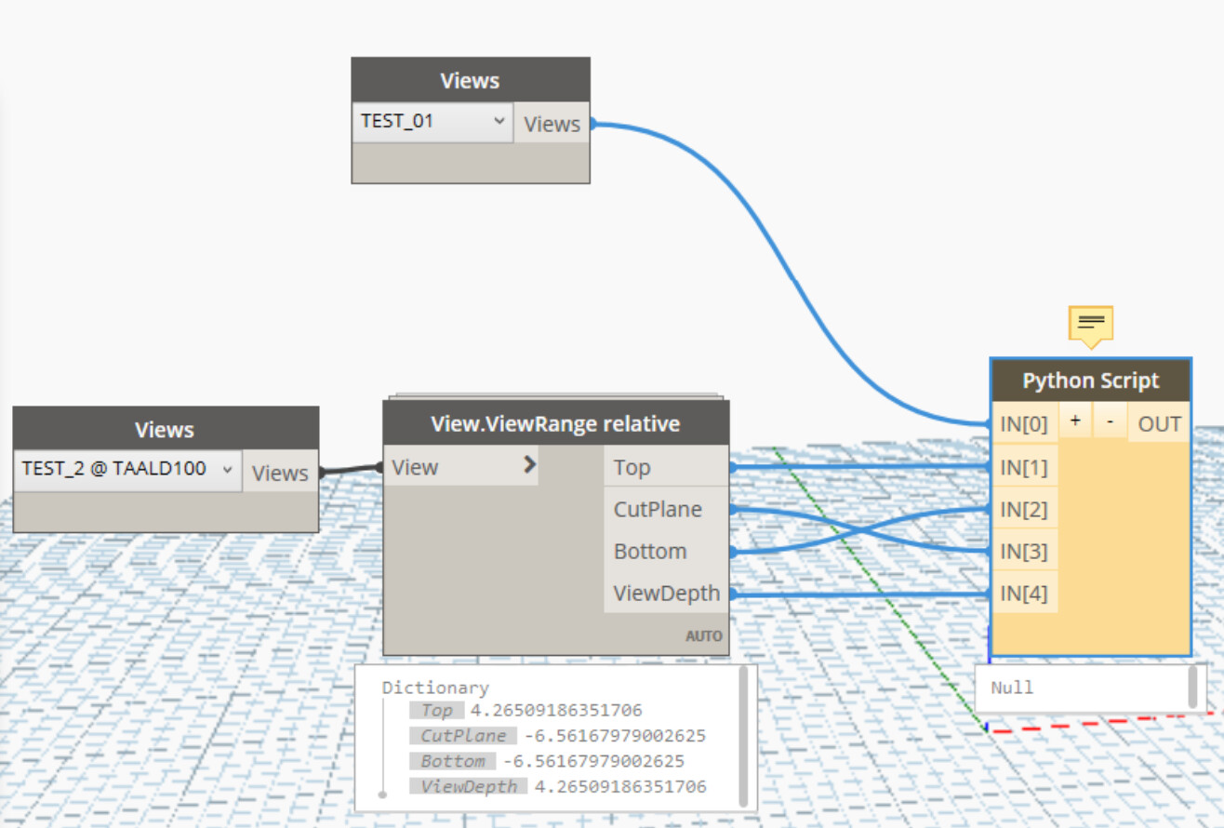Remove an input port with the minus button

(1110, 421)
